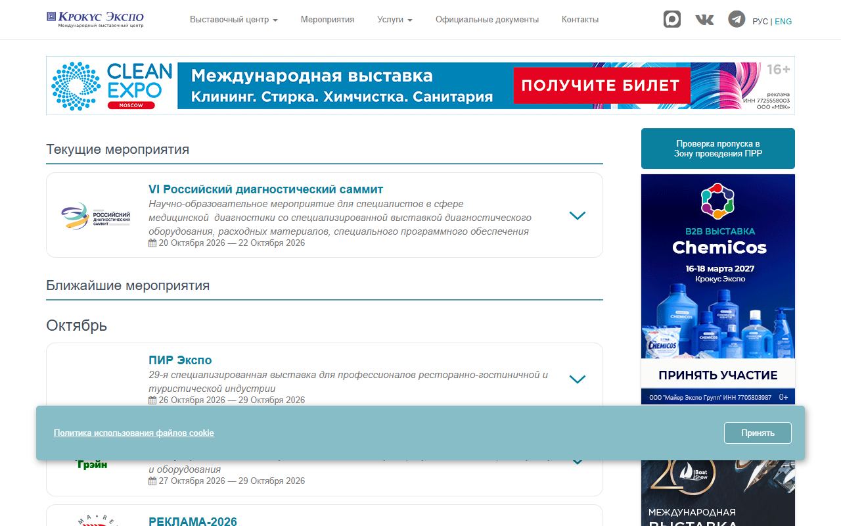Open the Услуги dropdown menu
Viewport: 841px width, 526px height.
coord(395,20)
